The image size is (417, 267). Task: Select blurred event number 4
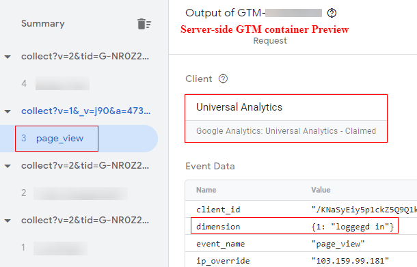pos(55,83)
